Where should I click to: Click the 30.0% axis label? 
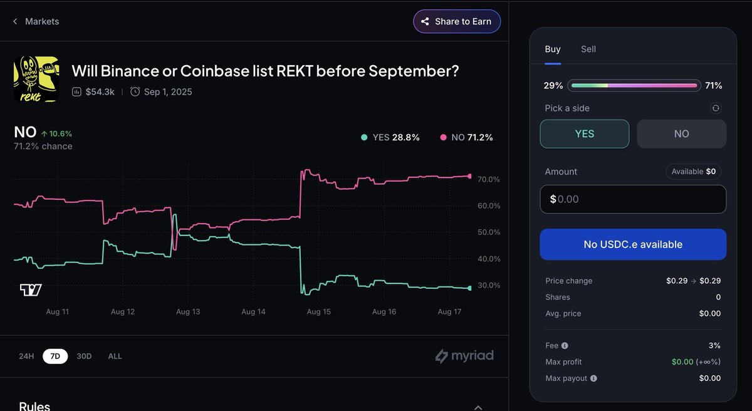[489, 285]
